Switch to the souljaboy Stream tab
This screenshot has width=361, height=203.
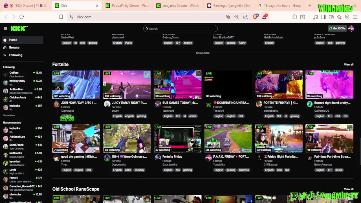pos(178,6)
